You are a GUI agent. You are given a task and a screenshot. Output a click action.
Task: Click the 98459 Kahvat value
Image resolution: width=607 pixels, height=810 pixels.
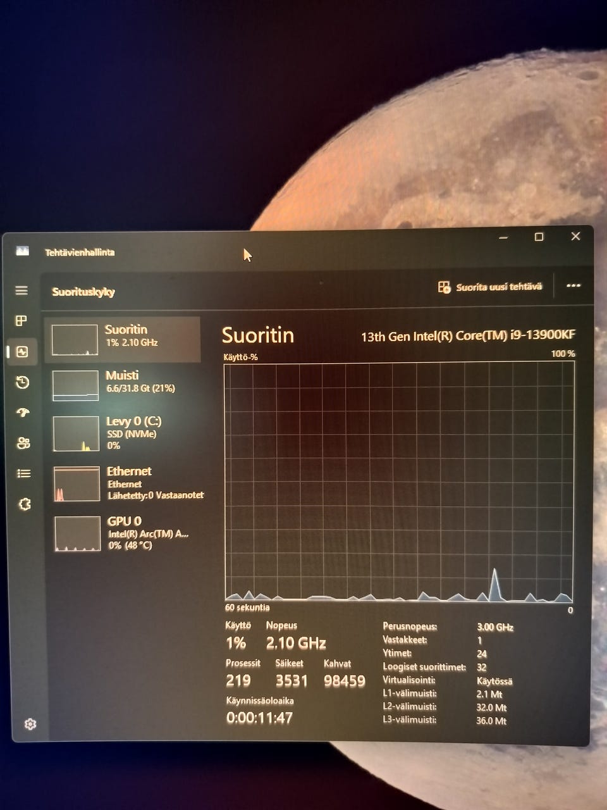point(345,681)
